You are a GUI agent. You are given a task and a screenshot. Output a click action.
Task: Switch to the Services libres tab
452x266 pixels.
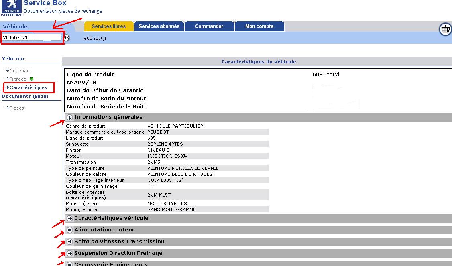coord(108,26)
